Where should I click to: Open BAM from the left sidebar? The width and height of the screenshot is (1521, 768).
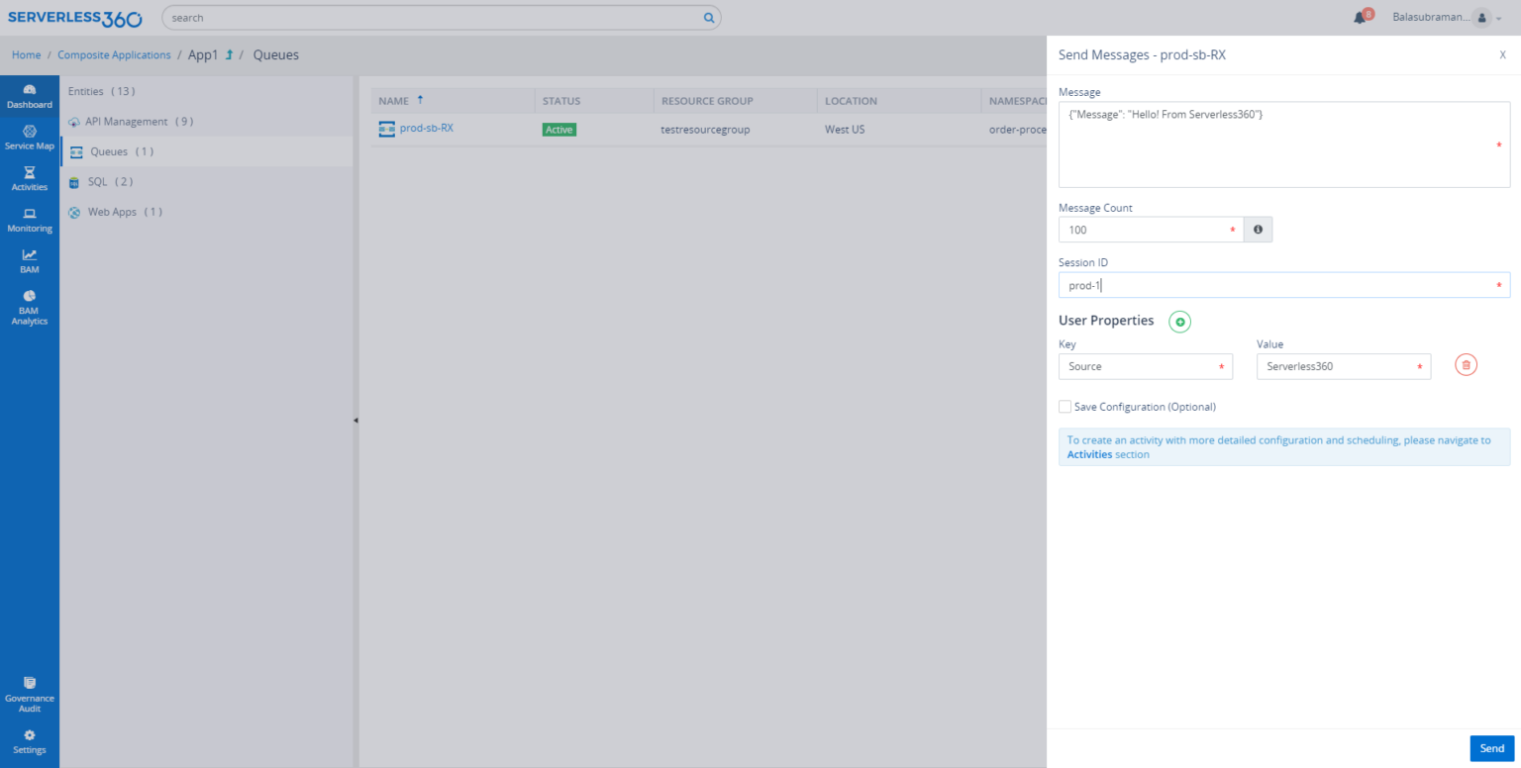(x=30, y=260)
